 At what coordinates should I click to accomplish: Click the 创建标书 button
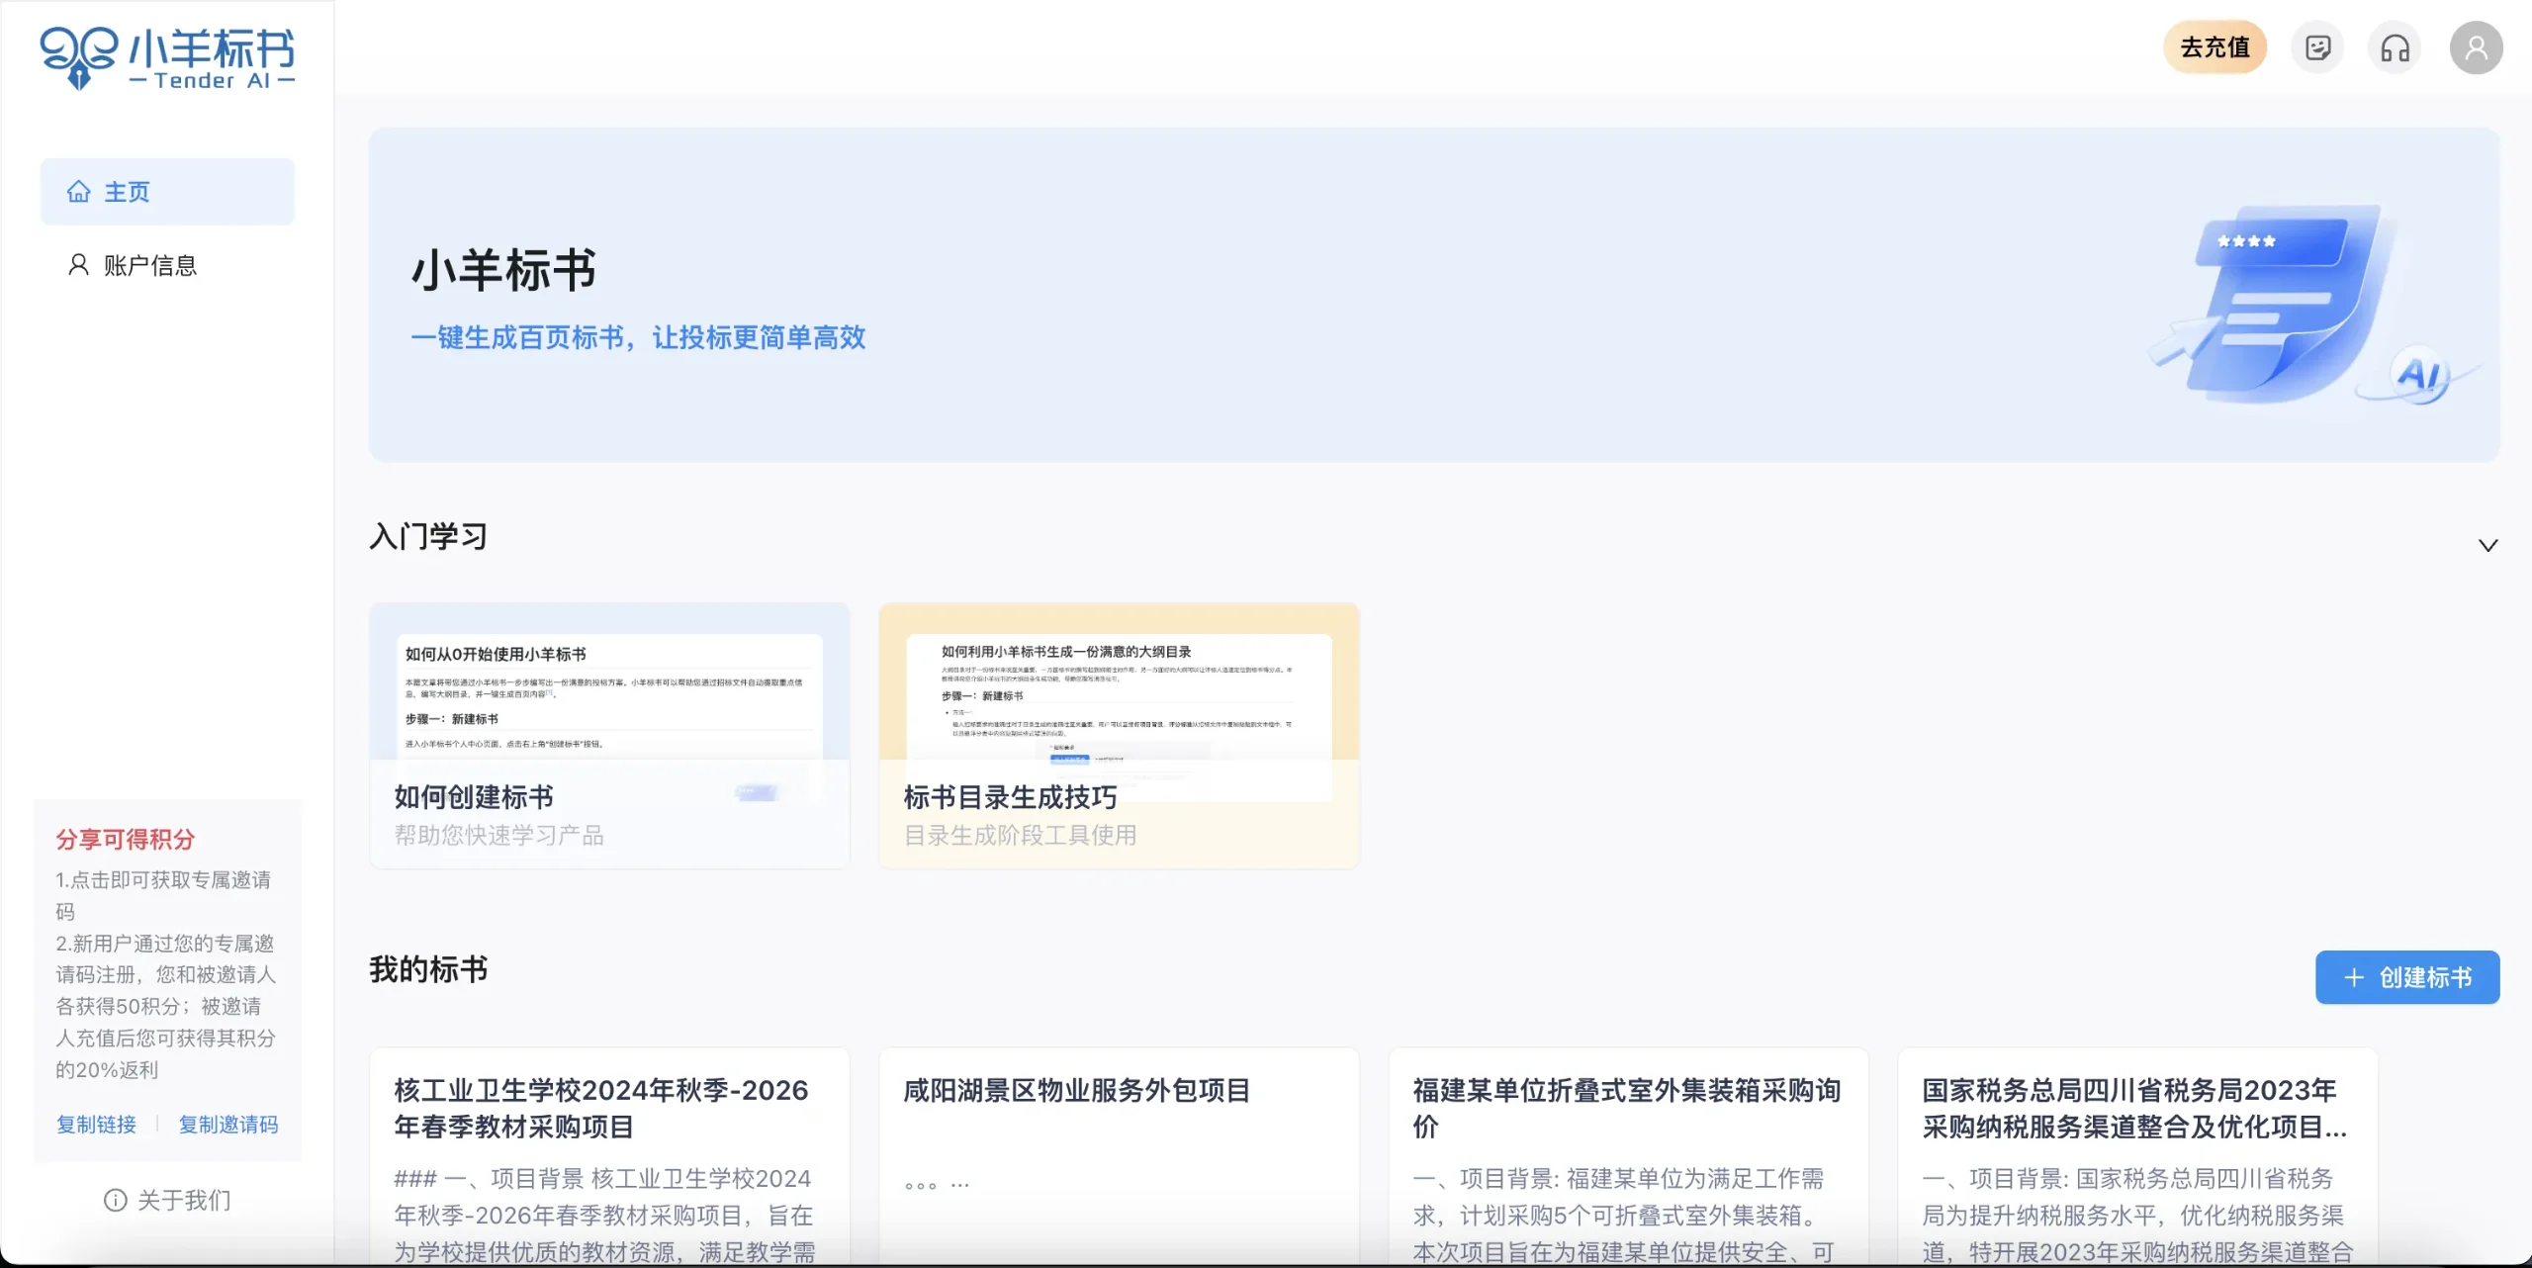coord(2406,977)
